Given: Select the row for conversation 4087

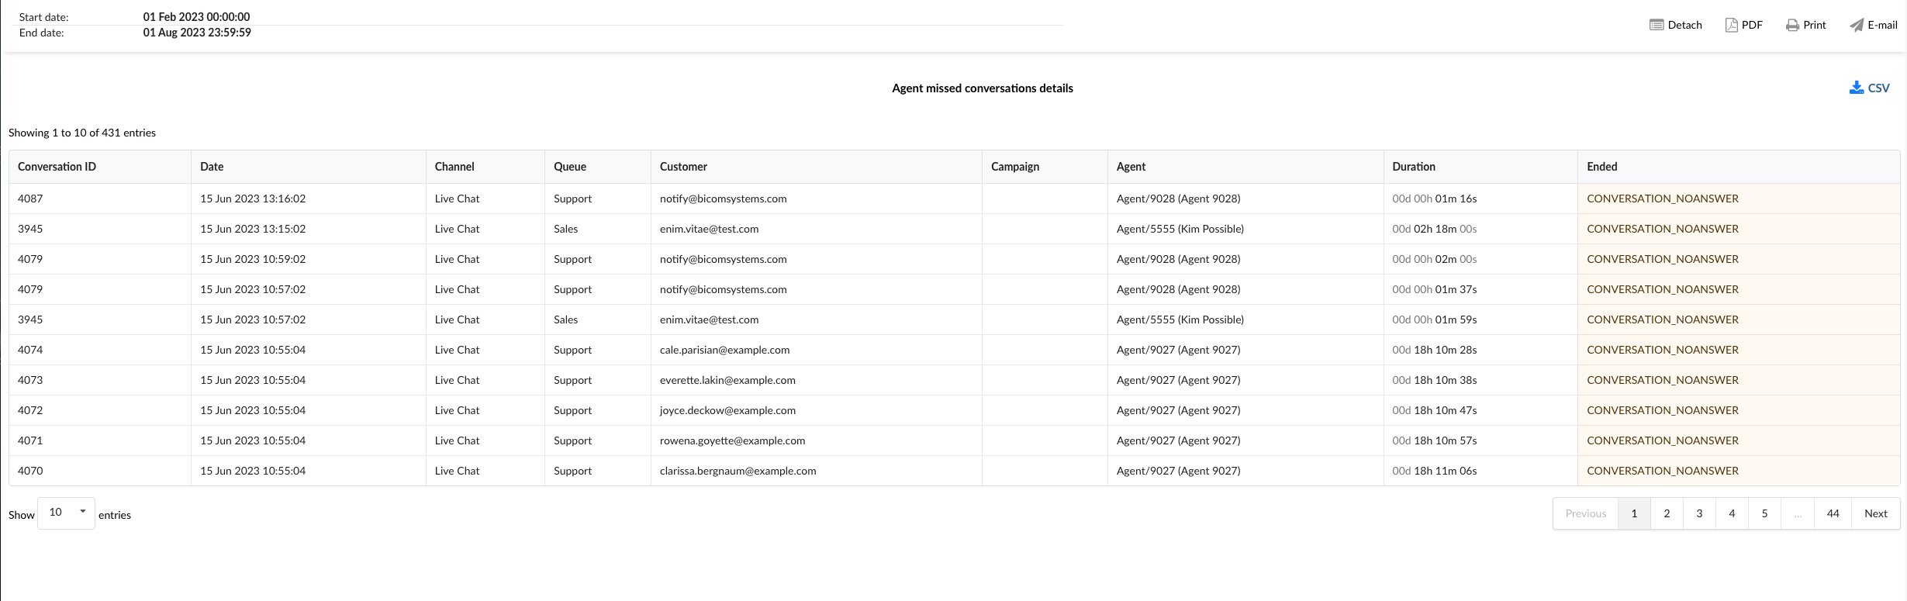Looking at the screenshot, I should point(30,199).
